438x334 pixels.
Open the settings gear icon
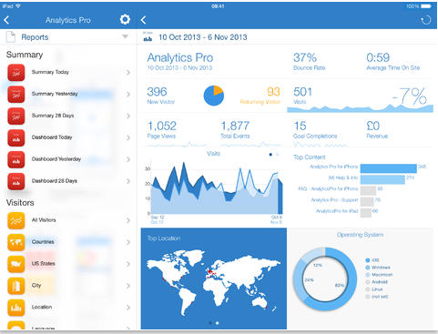point(125,20)
